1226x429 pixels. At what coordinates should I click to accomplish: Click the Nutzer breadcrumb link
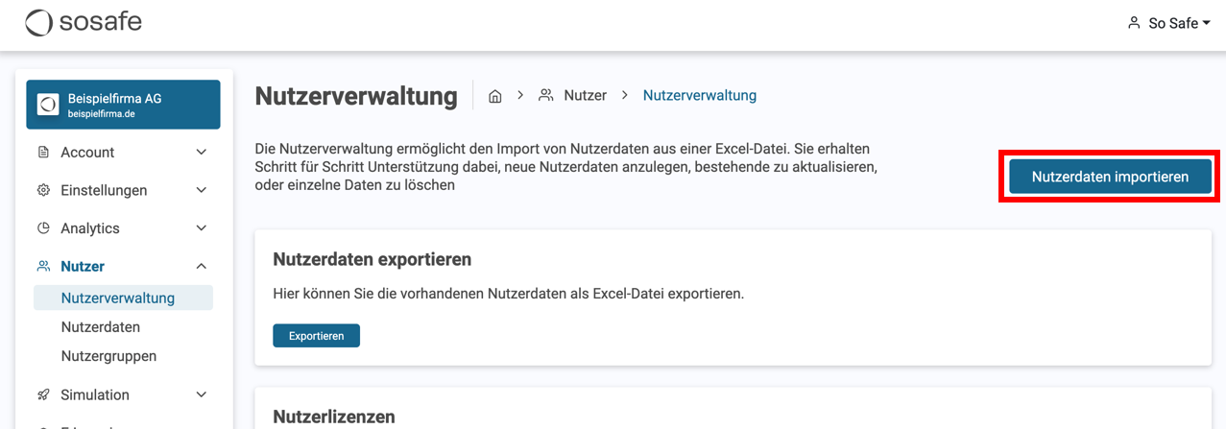[585, 96]
